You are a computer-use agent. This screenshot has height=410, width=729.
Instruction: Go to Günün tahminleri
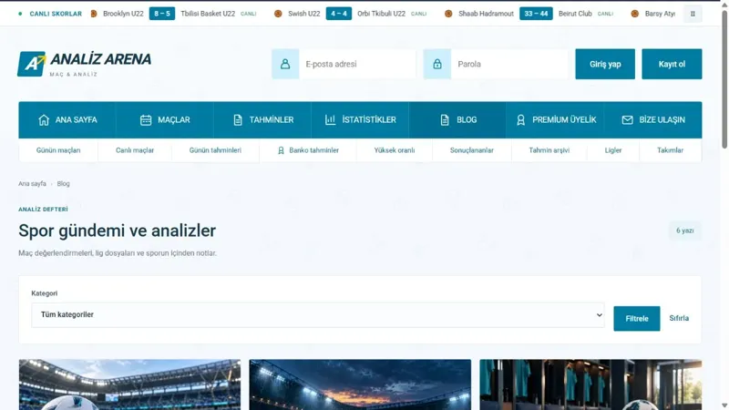215,150
